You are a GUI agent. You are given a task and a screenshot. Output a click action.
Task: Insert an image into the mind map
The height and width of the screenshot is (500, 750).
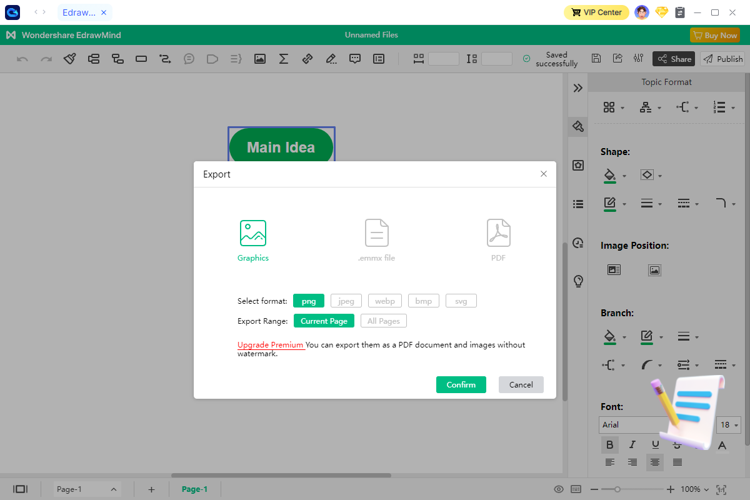tap(259, 58)
